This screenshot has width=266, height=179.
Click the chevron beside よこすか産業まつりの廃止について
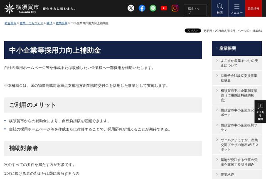click(x=217, y=60)
